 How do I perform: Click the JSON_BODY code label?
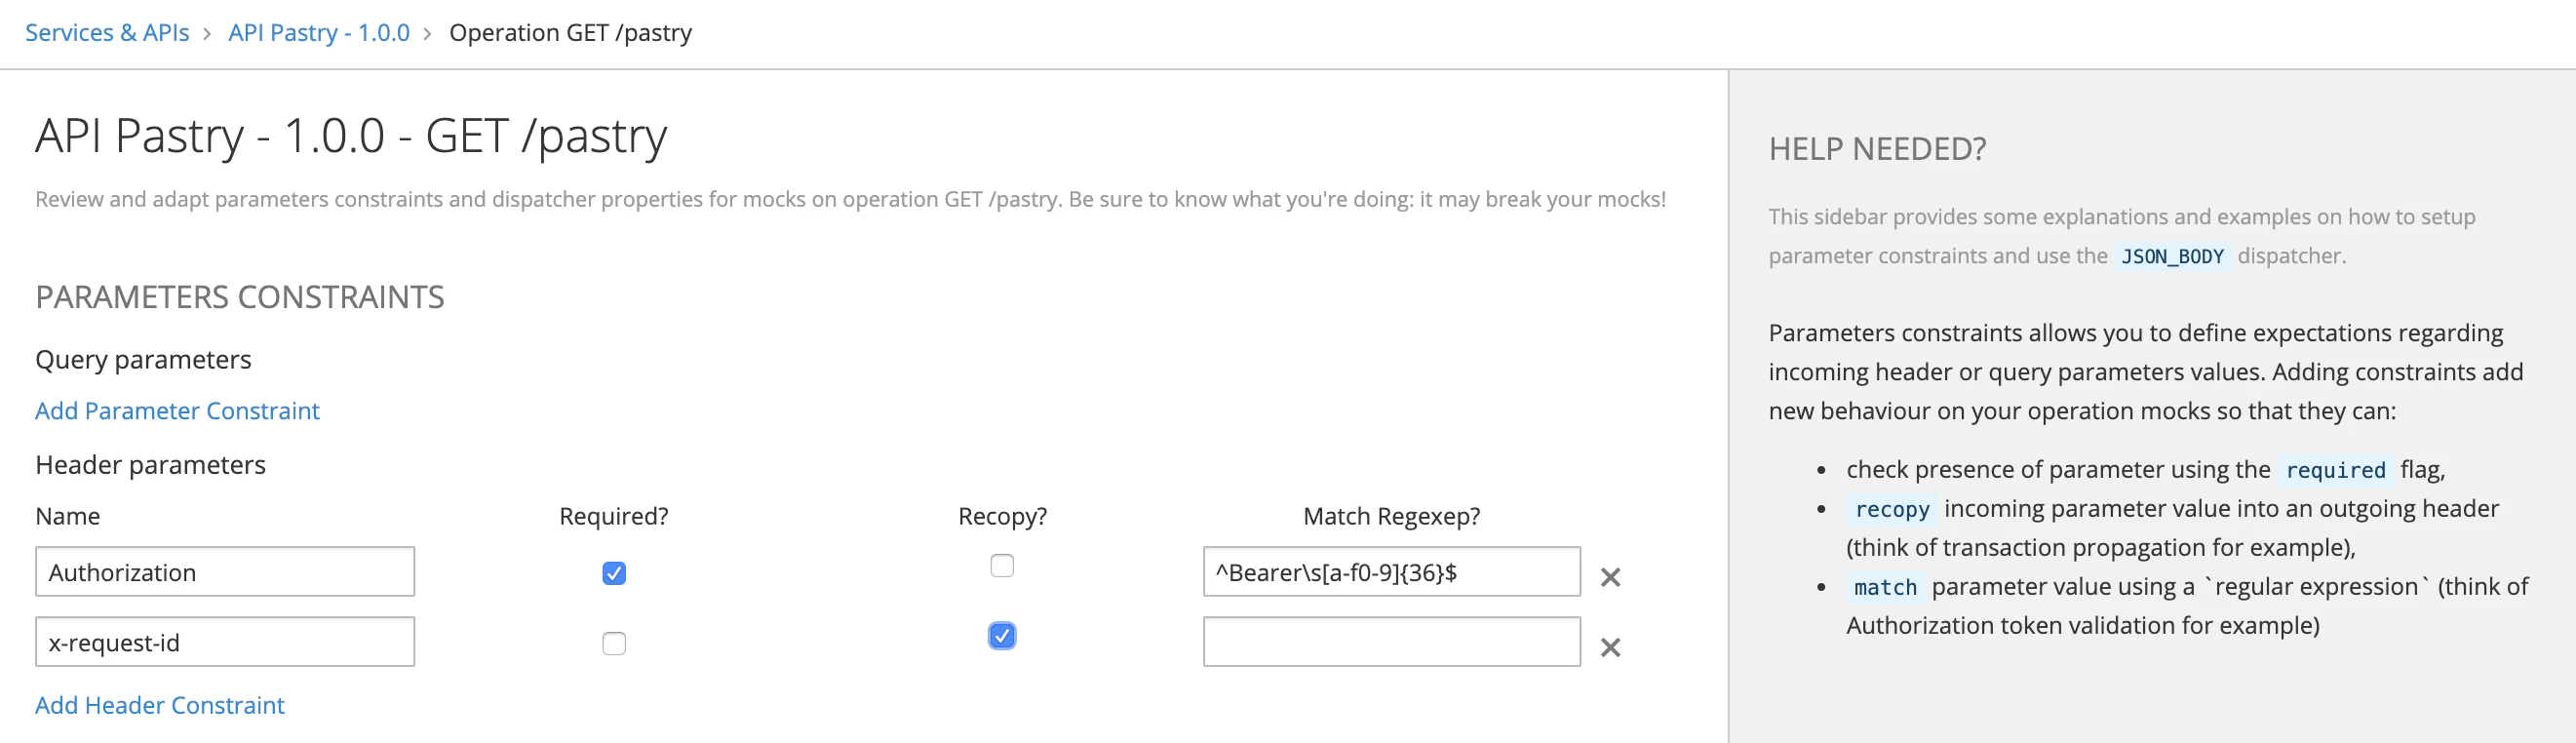tap(2172, 257)
